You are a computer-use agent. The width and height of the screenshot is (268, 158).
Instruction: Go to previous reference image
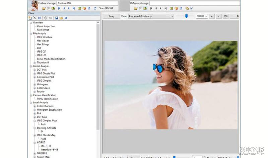156,8
